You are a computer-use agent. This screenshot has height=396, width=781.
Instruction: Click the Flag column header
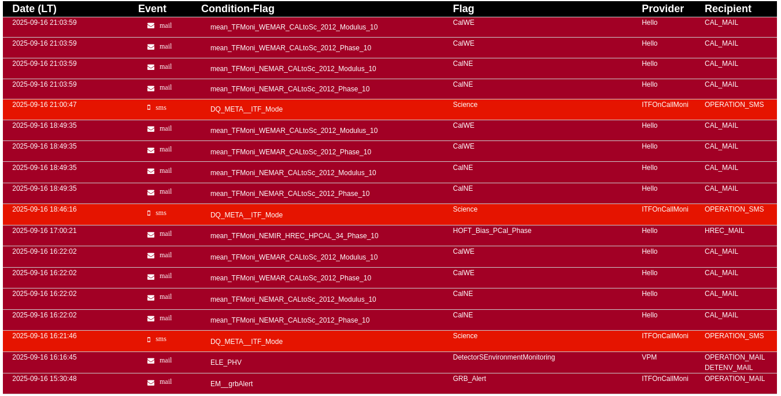[464, 9]
